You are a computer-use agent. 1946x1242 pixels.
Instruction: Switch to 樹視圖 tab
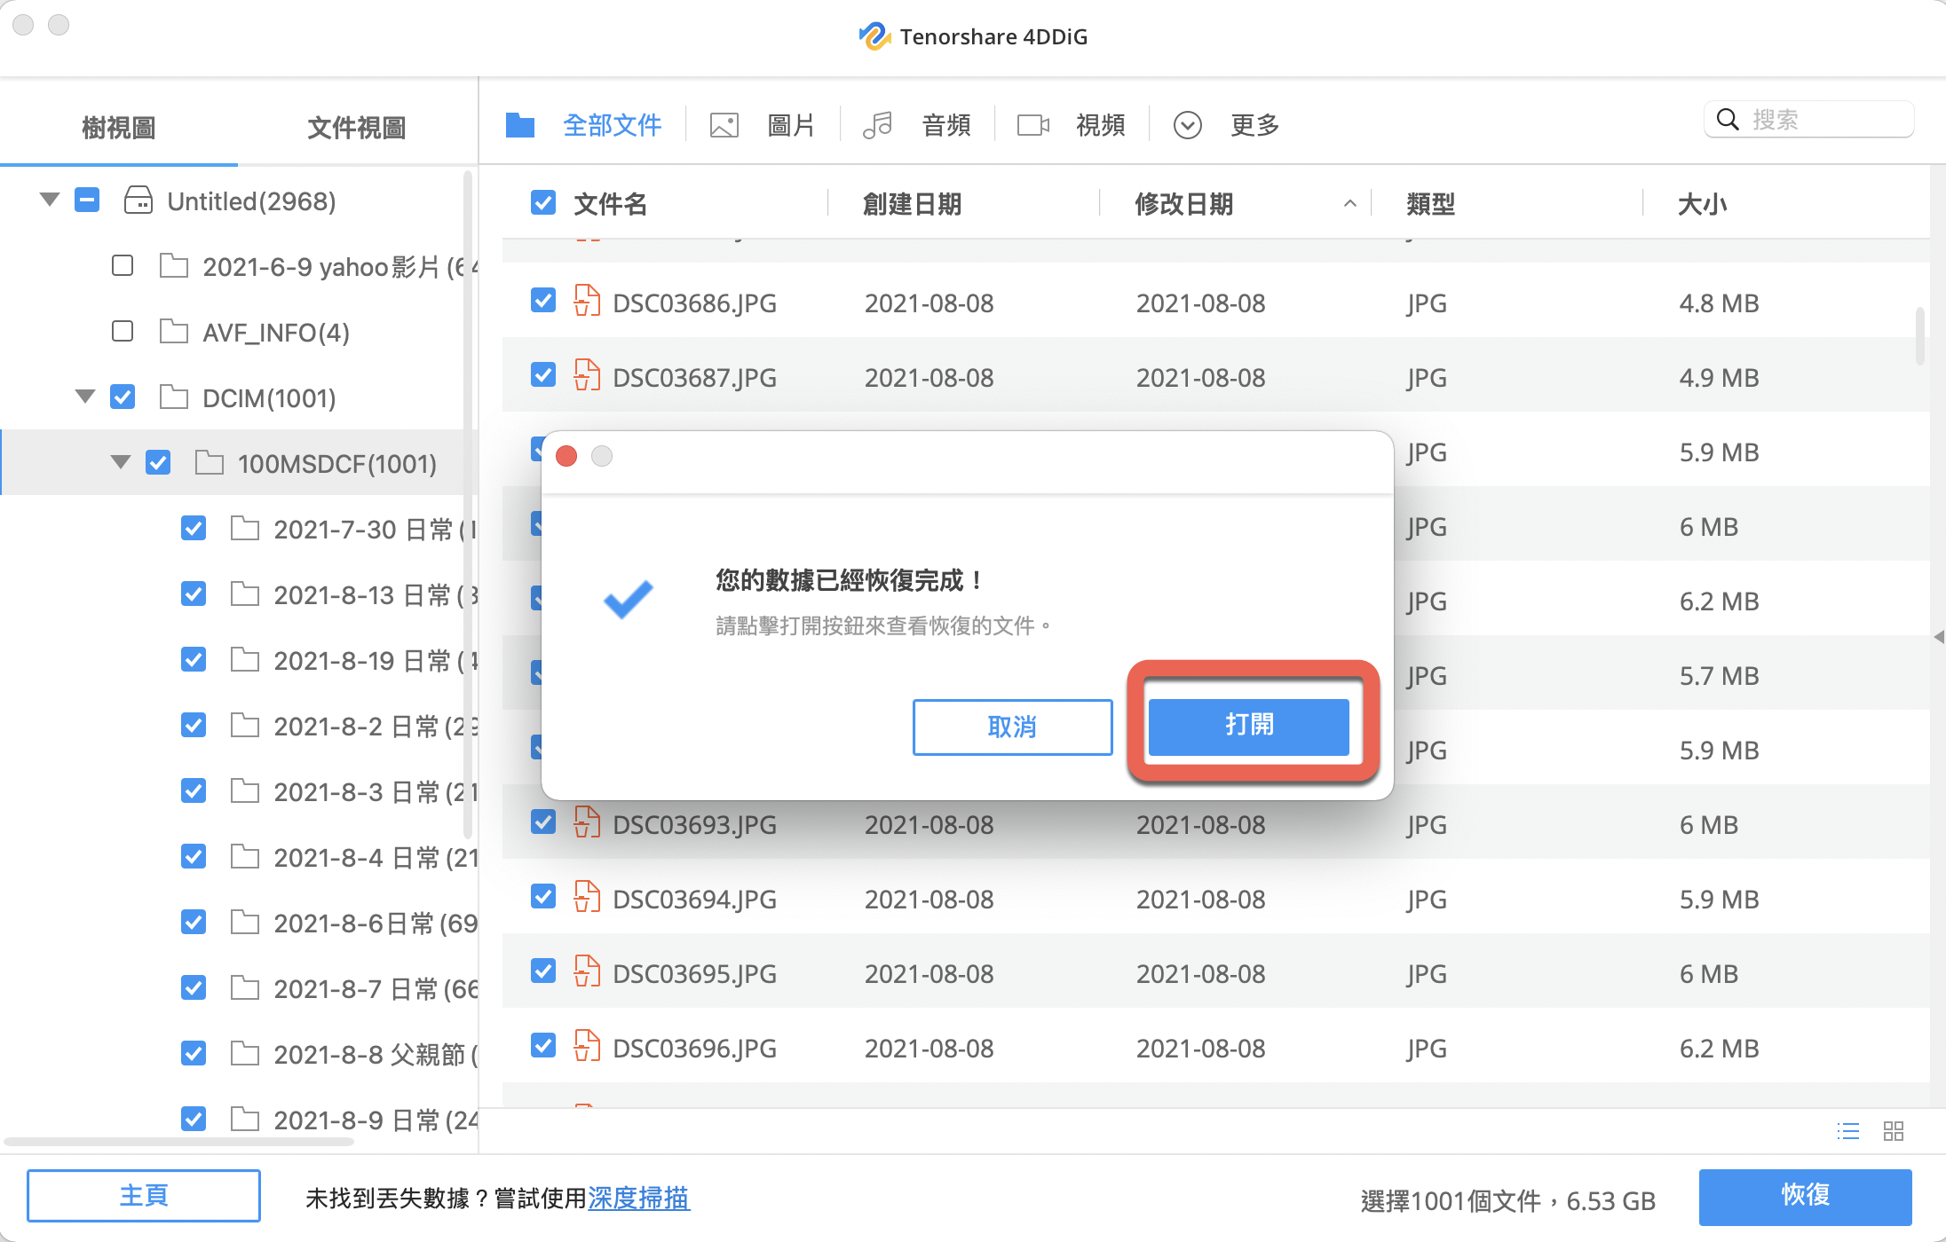tap(119, 127)
